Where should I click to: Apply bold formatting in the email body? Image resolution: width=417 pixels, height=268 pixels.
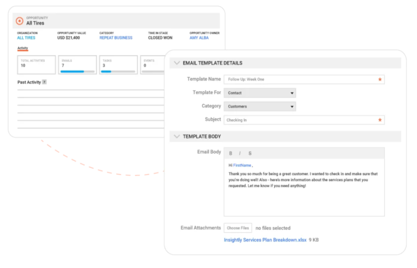(230, 153)
